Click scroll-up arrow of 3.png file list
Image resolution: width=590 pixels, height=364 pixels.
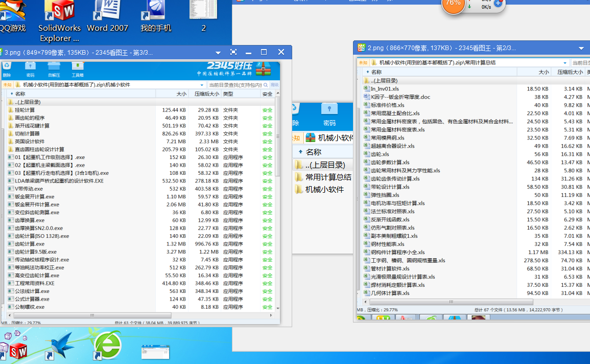coord(278,93)
